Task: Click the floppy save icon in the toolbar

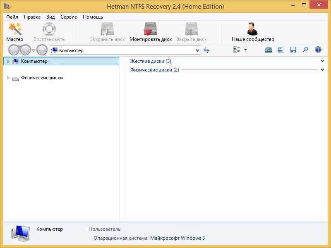Action: [x=293, y=50]
